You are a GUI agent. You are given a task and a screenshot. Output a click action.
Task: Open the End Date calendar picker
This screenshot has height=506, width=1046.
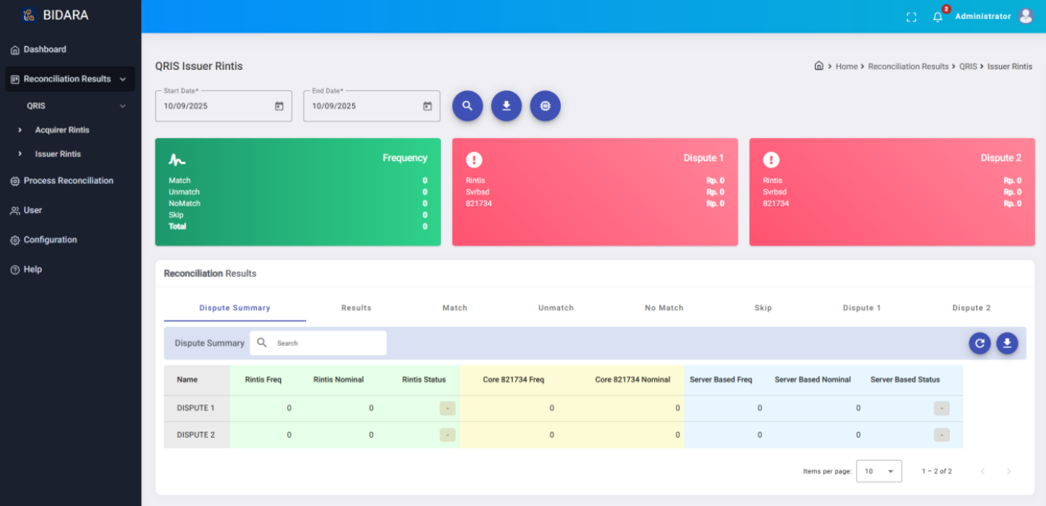pos(429,105)
